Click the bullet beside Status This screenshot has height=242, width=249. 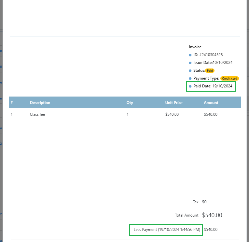(x=190, y=71)
